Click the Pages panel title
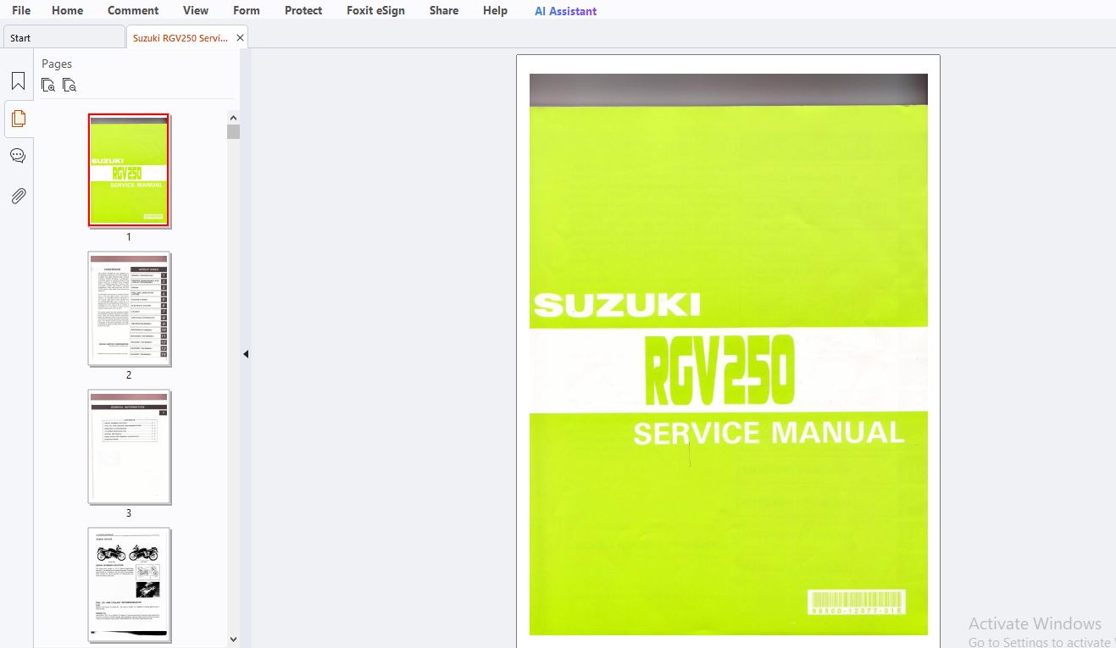Viewport: 1116px width, 648px height. (57, 64)
